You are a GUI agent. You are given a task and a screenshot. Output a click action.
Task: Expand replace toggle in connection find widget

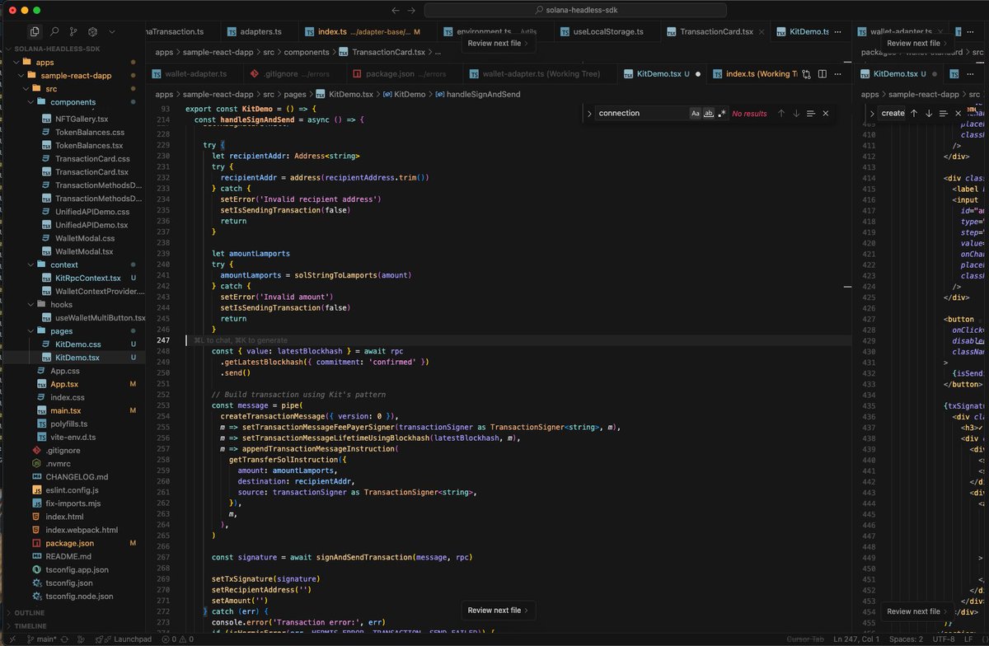[589, 113]
